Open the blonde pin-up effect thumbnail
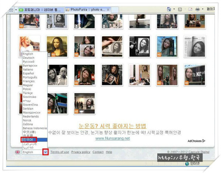This screenshot has height=173, width=221. click(29, 44)
